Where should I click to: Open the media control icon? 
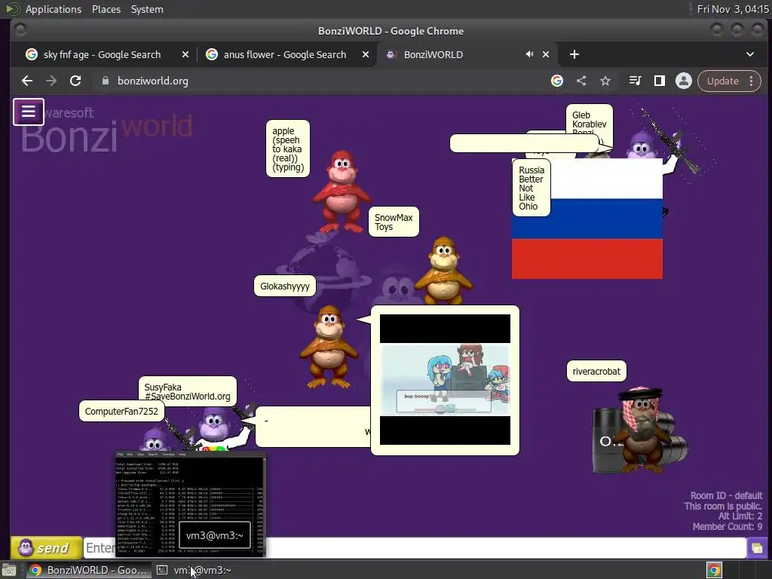635,81
